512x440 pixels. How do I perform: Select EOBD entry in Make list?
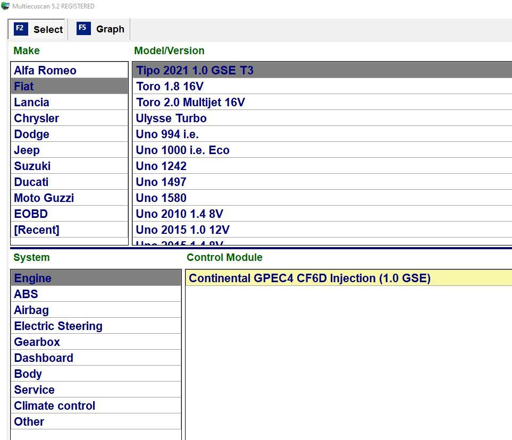click(x=31, y=214)
